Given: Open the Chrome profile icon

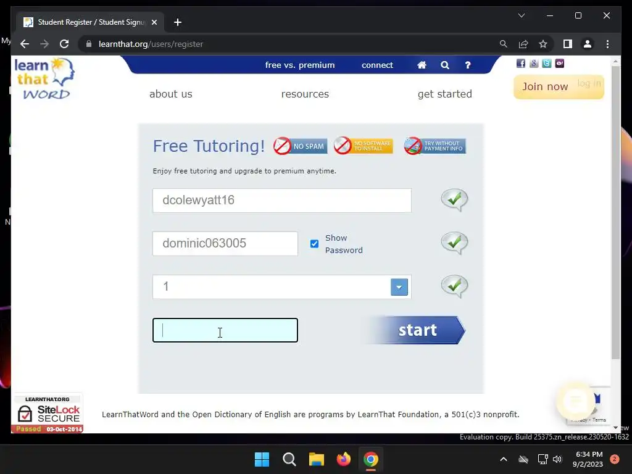Looking at the screenshot, I should click(588, 44).
